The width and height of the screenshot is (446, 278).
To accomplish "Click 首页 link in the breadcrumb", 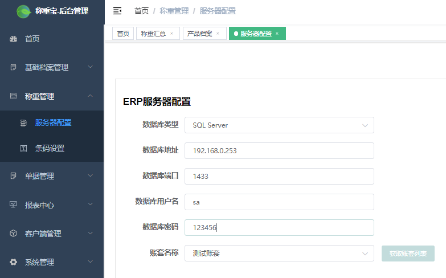I will click(141, 11).
